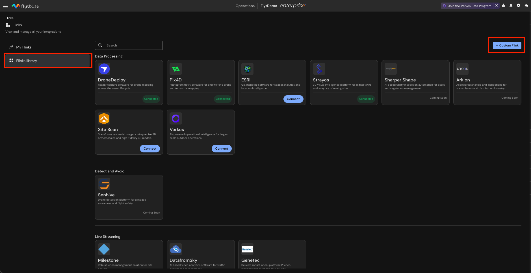The image size is (531, 273).
Task: Click the Pix4D logo icon
Action: [176, 69]
